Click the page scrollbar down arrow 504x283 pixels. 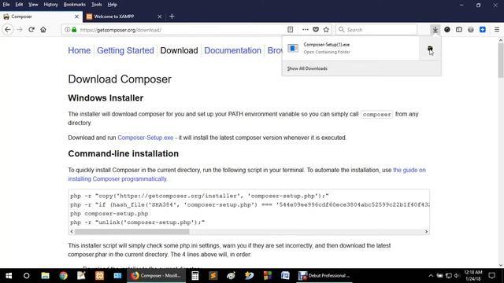(x=501, y=266)
